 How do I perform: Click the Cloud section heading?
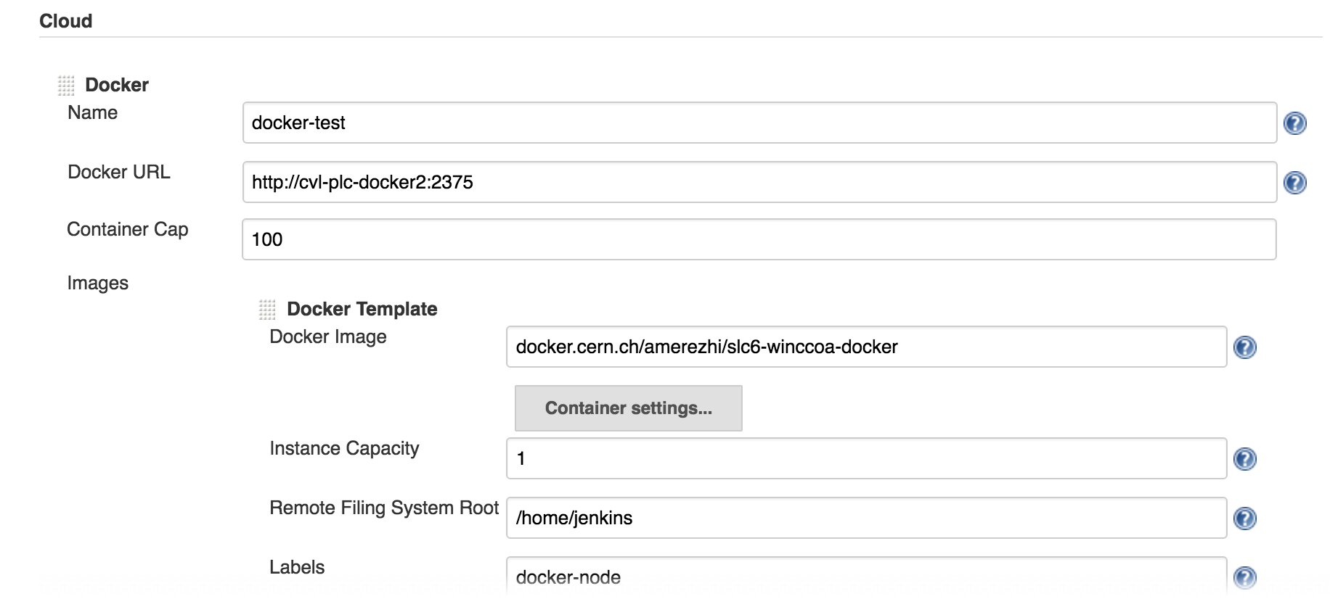pos(67,20)
